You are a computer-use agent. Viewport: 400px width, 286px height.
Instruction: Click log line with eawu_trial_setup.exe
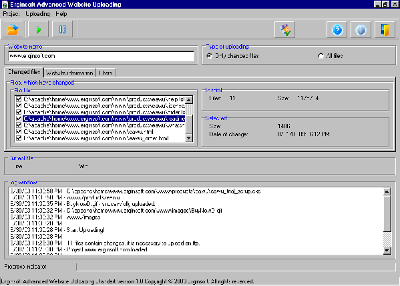(136, 191)
